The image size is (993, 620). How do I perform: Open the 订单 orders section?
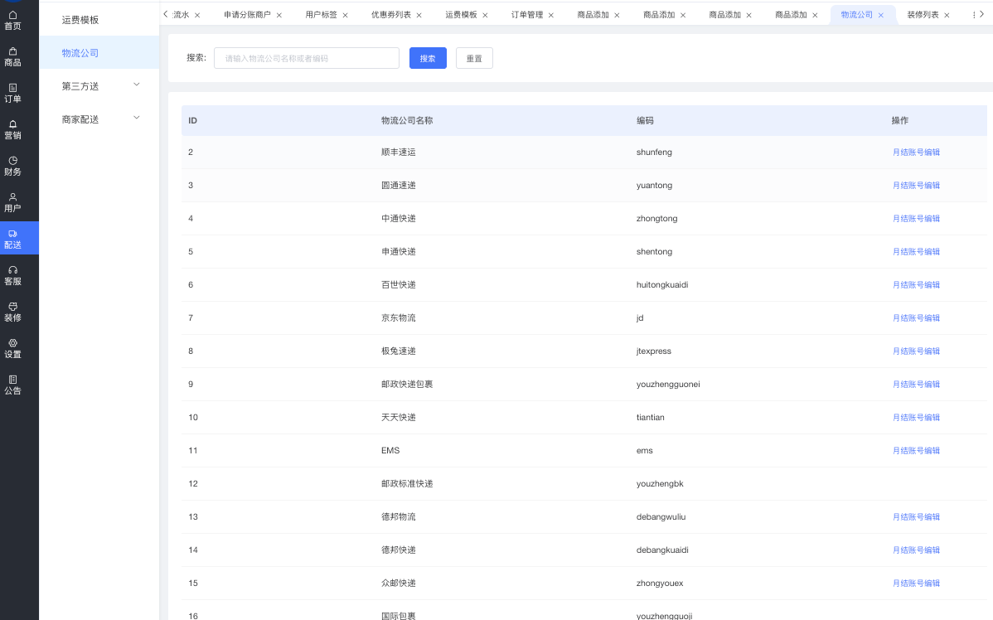(12, 93)
